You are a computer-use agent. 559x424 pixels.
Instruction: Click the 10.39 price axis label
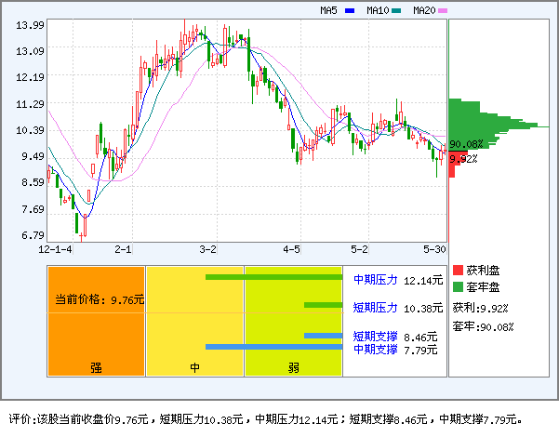(30, 130)
